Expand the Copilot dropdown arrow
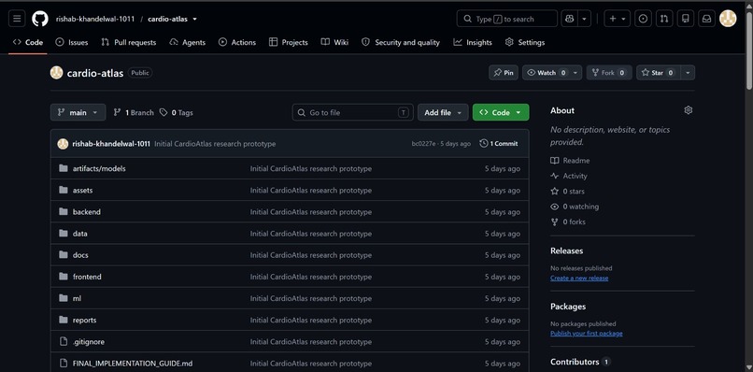The height and width of the screenshot is (372, 753). [x=584, y=19]
